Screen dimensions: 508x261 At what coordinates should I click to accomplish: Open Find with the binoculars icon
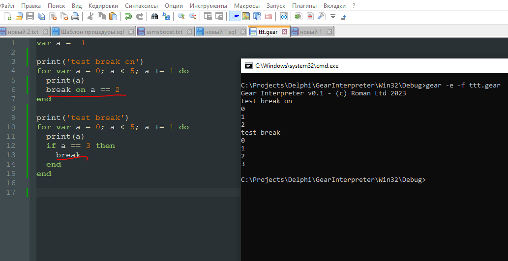[x=155, y=16]
